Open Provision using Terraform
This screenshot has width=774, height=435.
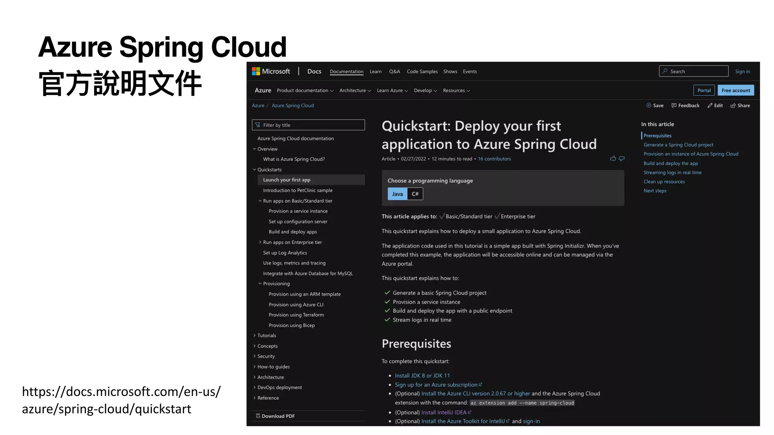[296, 315]
